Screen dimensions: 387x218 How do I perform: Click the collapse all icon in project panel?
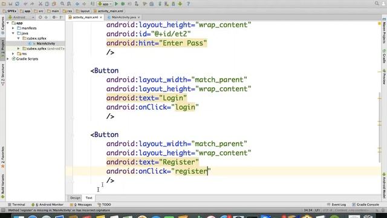(x=46, y=18)
